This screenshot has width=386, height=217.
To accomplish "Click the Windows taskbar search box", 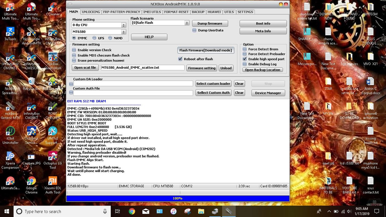I will 62,211.
